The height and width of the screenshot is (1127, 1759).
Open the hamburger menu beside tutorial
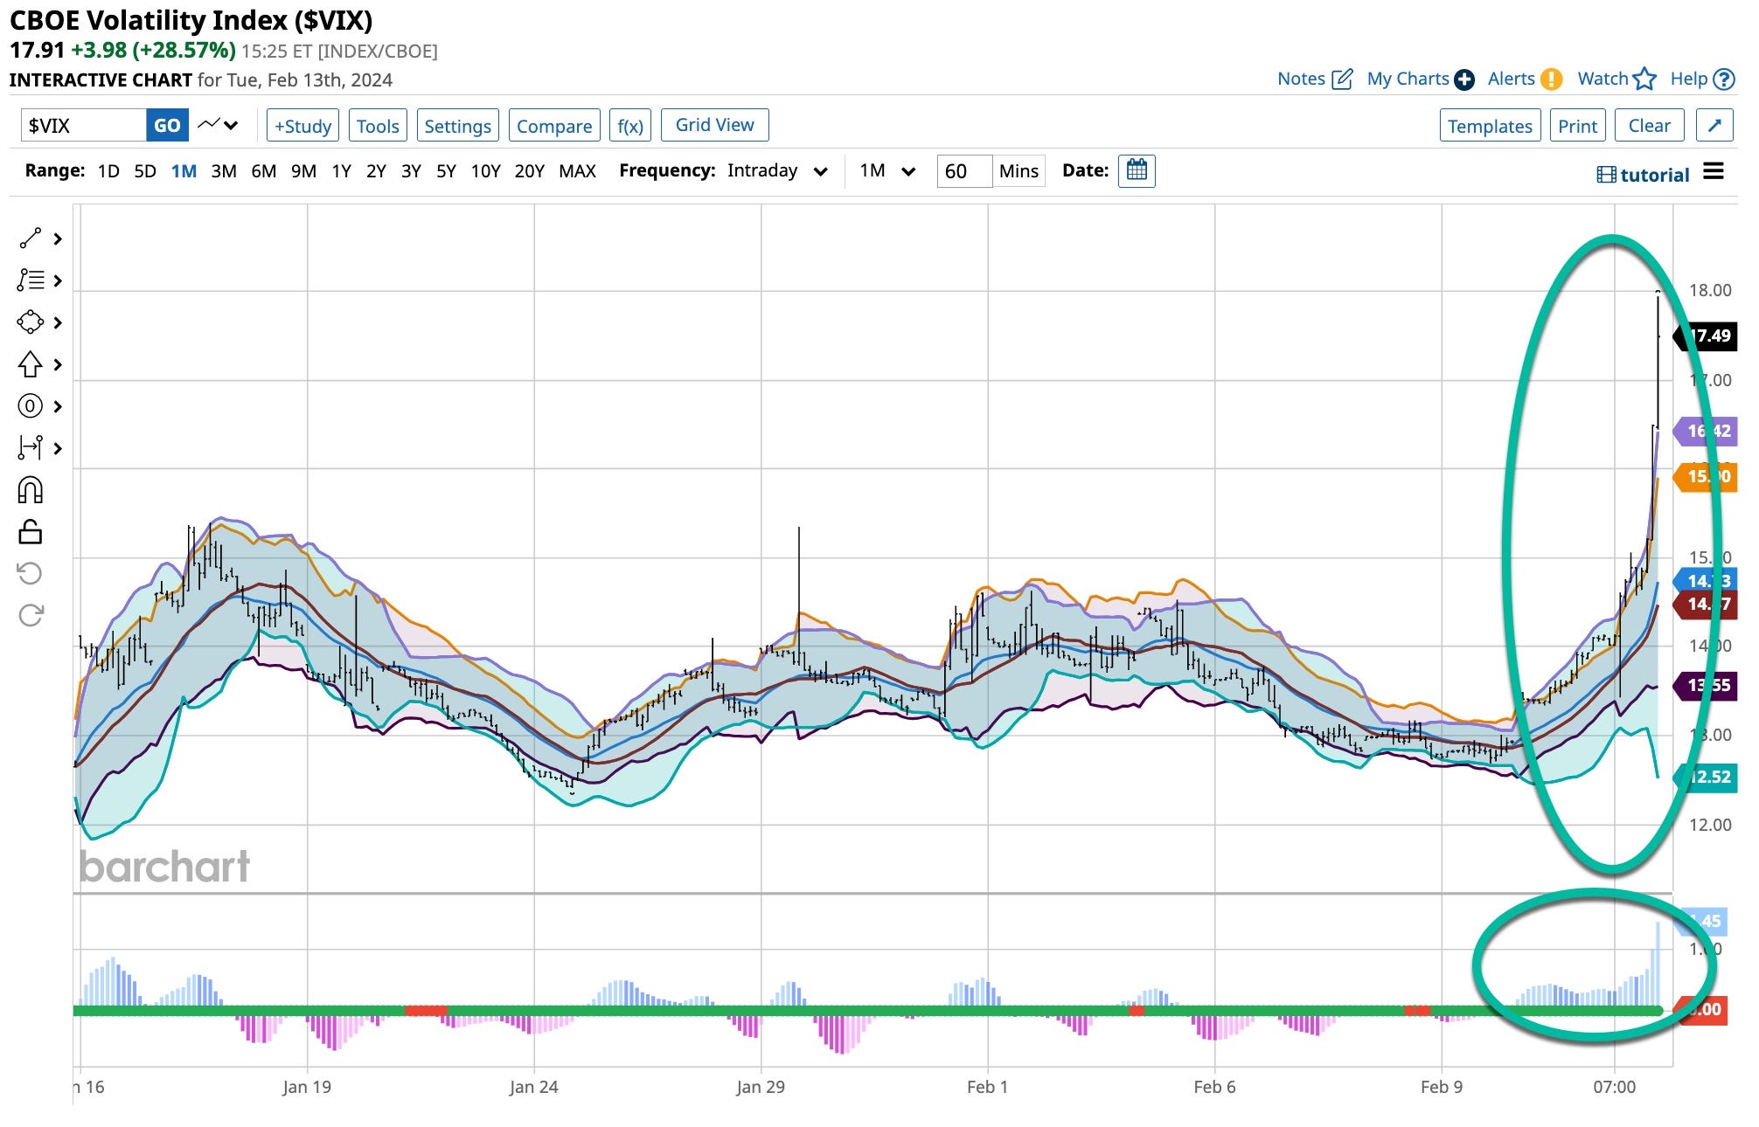click(x=1714, y=171)
